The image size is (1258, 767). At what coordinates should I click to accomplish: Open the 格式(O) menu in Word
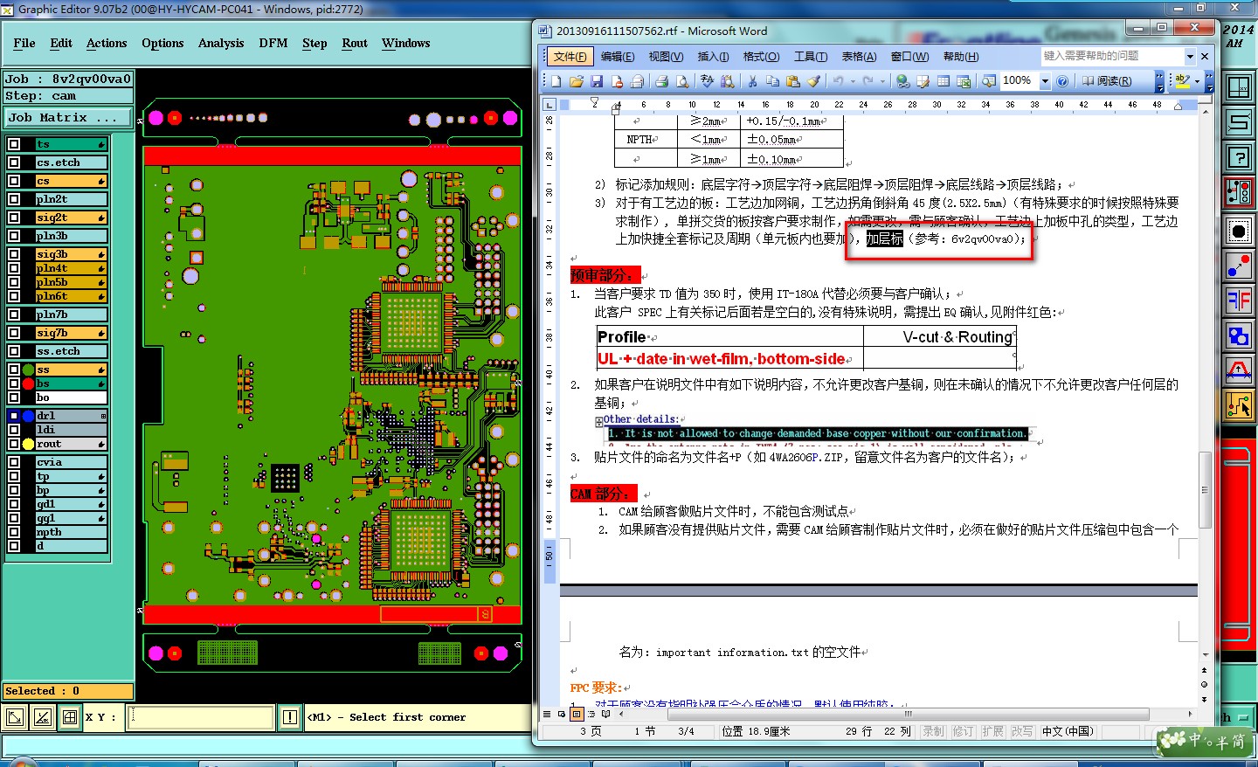(761, 56)
